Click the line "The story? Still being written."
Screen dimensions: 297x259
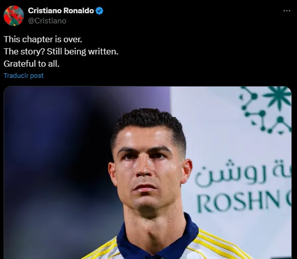pyautogui.click(x=61, y=51)
